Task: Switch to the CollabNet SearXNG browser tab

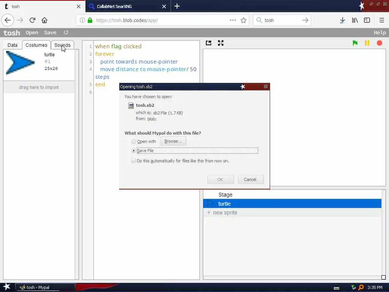Action: [x=128, y=6]
